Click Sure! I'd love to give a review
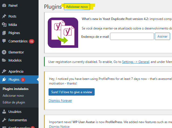Viewport: 172px width, 128px height. [71, 92]
